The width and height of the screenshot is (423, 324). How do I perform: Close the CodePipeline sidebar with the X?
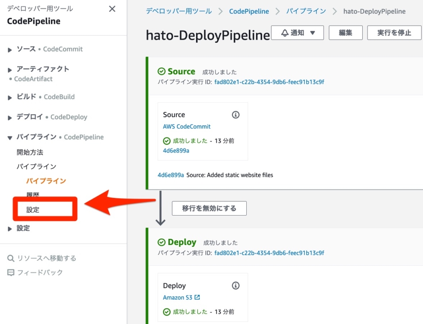(x=112, y=8)
